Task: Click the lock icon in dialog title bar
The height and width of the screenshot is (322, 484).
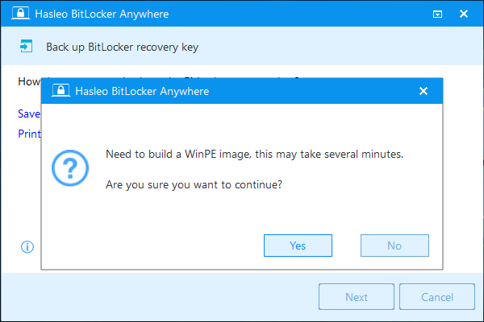Action: [x=60, y=91]
